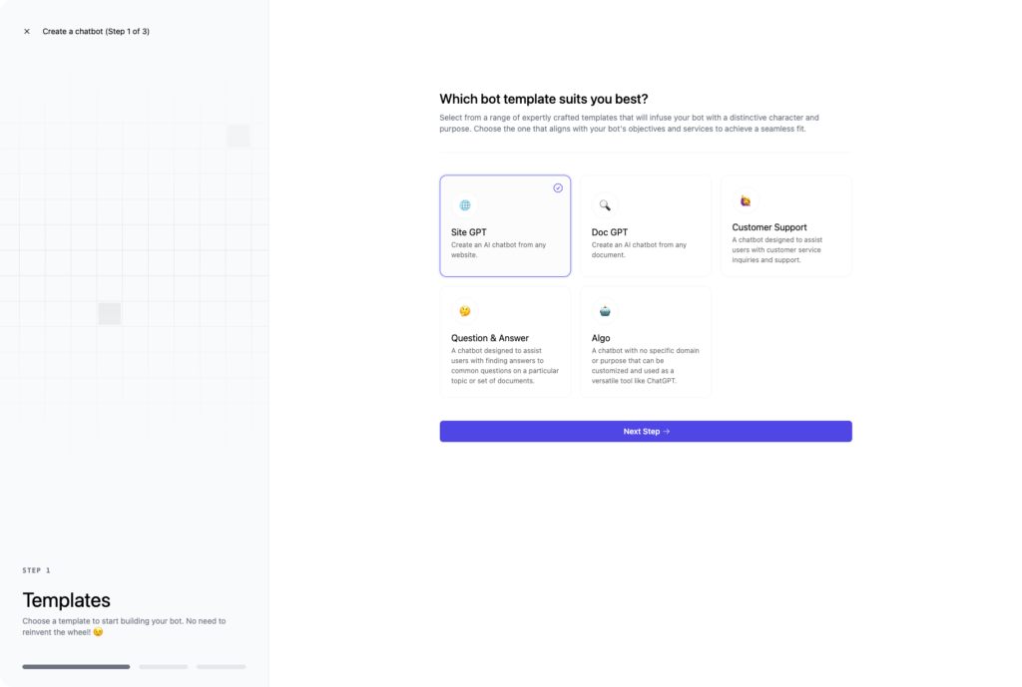Toggle the Site GPT selected checkmark
1022x687 pixels.
point(558,187)
